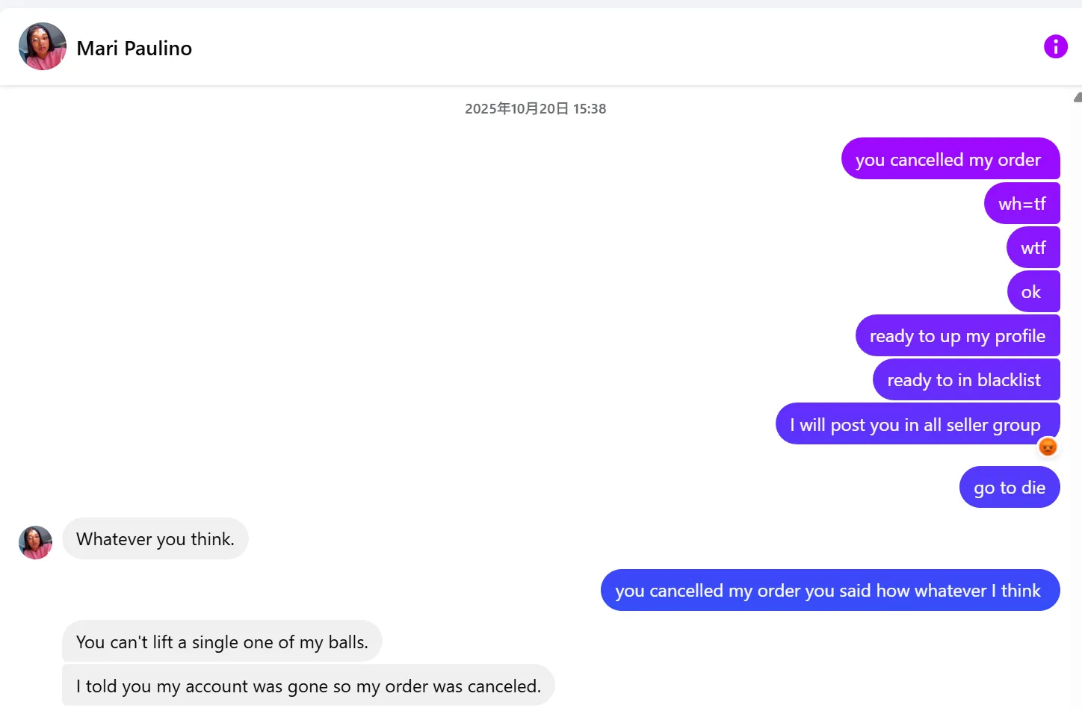Click the angry reaction emoji on message
This screenshot has height=708, width=1082.
pos(1048,447)
